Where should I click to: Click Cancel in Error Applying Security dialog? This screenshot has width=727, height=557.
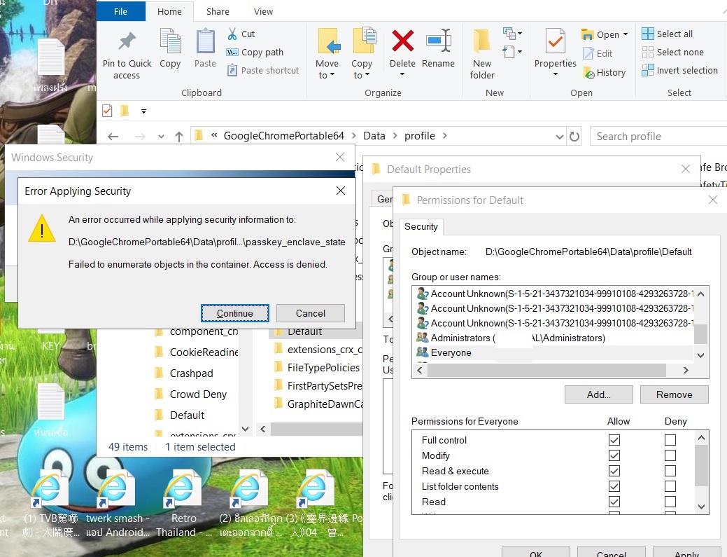click(x=310, y=313)
